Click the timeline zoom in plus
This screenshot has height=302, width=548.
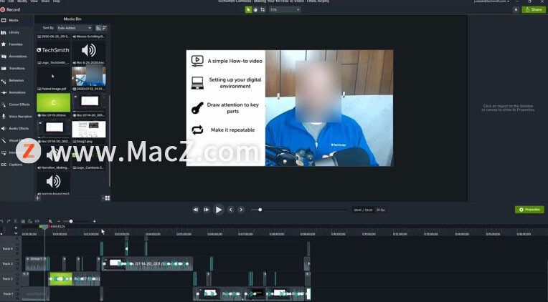tap(94, 221)
